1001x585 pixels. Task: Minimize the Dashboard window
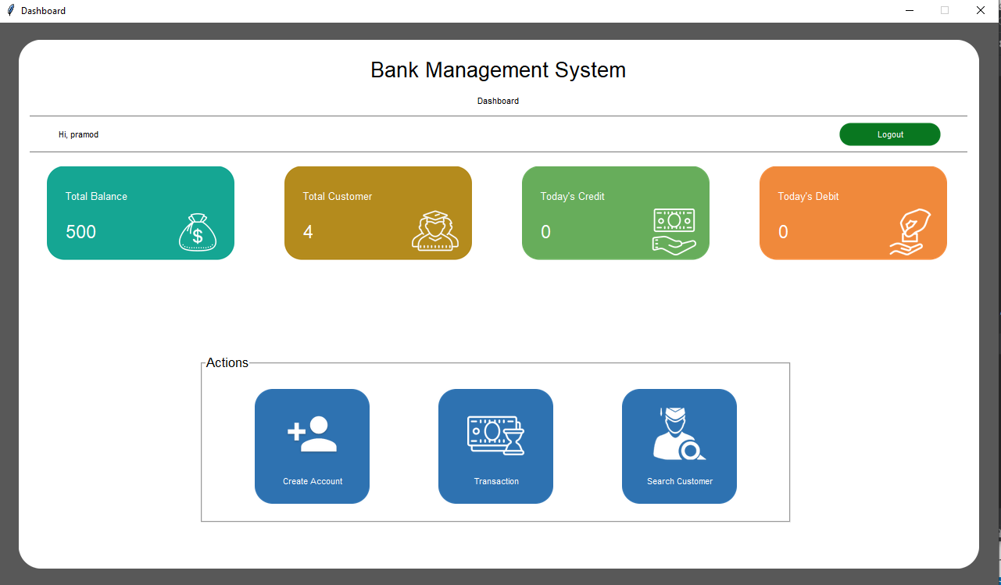[910, 11]
